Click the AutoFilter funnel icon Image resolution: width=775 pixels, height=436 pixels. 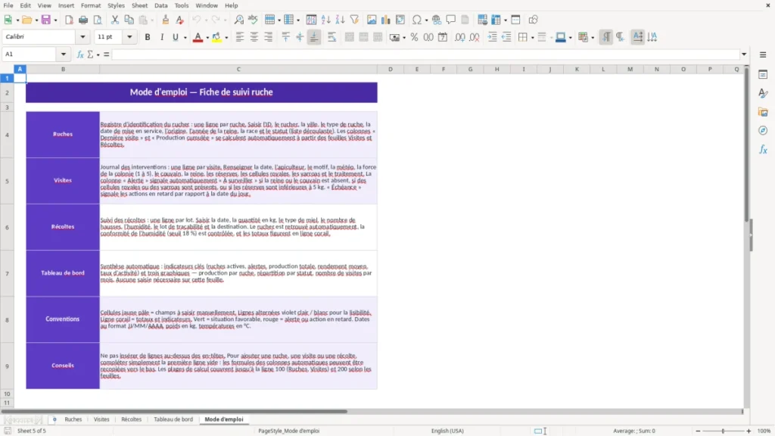point(354,20)
